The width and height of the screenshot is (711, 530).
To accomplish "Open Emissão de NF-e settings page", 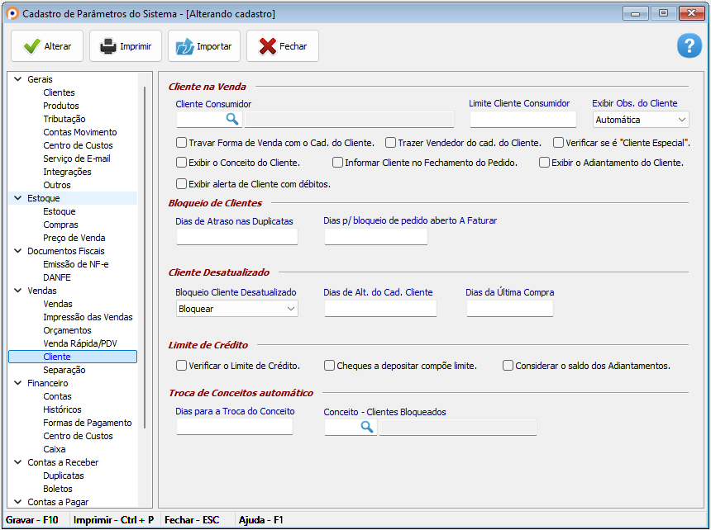I will [x=75, y=264].
